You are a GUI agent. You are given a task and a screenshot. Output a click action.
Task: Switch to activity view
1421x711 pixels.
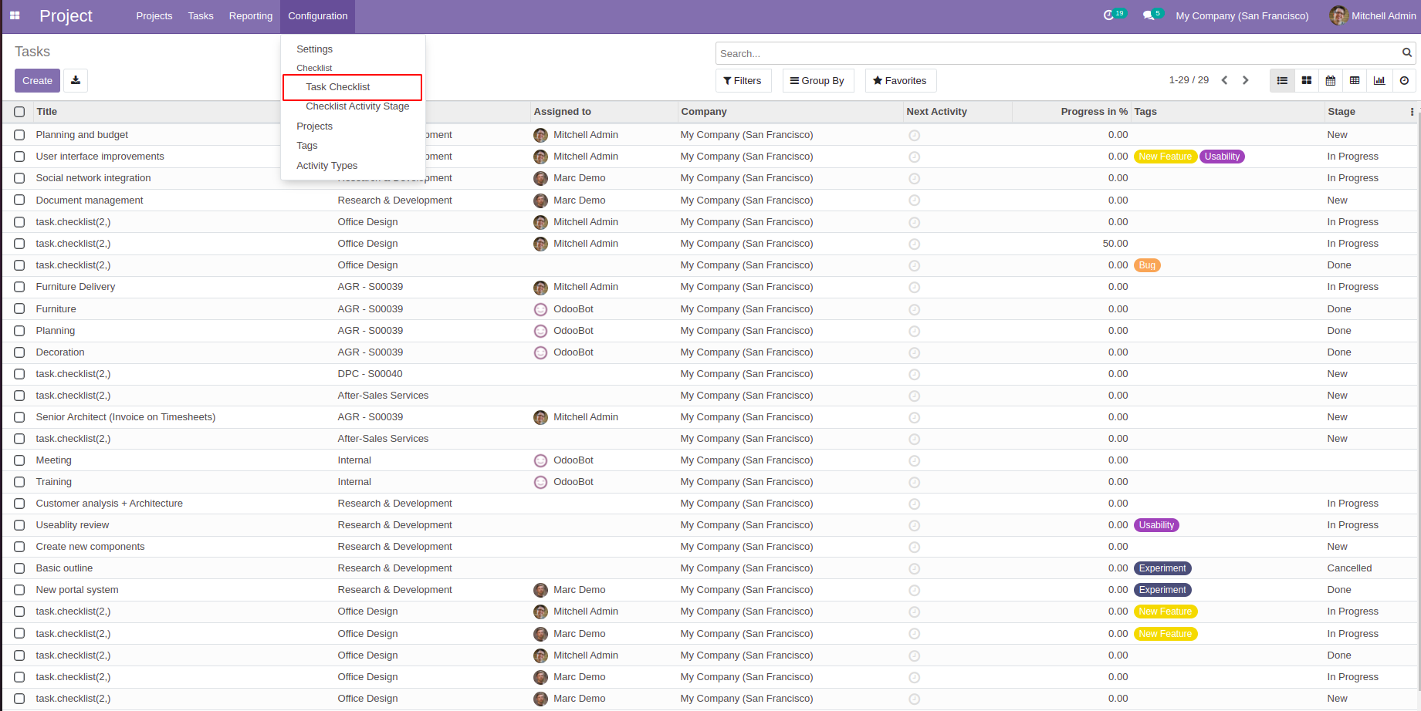click(x=1404, y=80)
